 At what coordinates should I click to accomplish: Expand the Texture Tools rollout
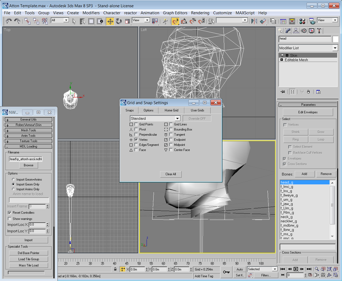coord(28,141)
